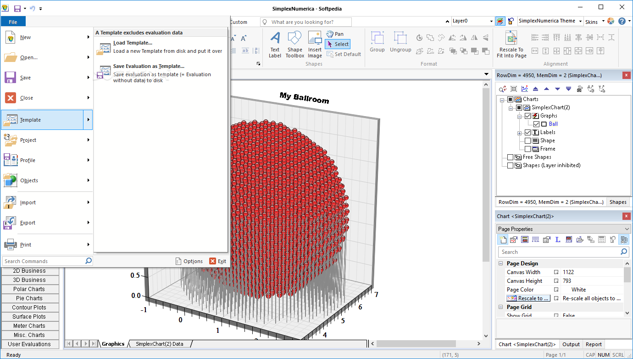Click the color wheel icon next to Skins
Viewport: 633px width, 359px height.
611,21
